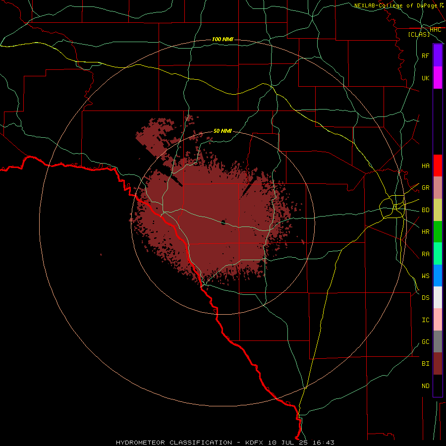Screen dimensions: 446x446
Task: Click the "KDFX" radar site identifier
Action: click(254, 443)
